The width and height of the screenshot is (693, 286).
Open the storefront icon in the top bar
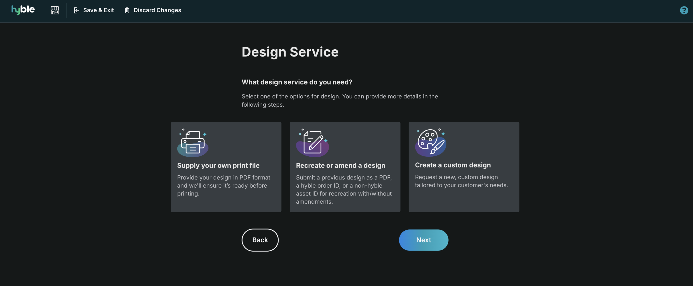(x=55, y=10)
